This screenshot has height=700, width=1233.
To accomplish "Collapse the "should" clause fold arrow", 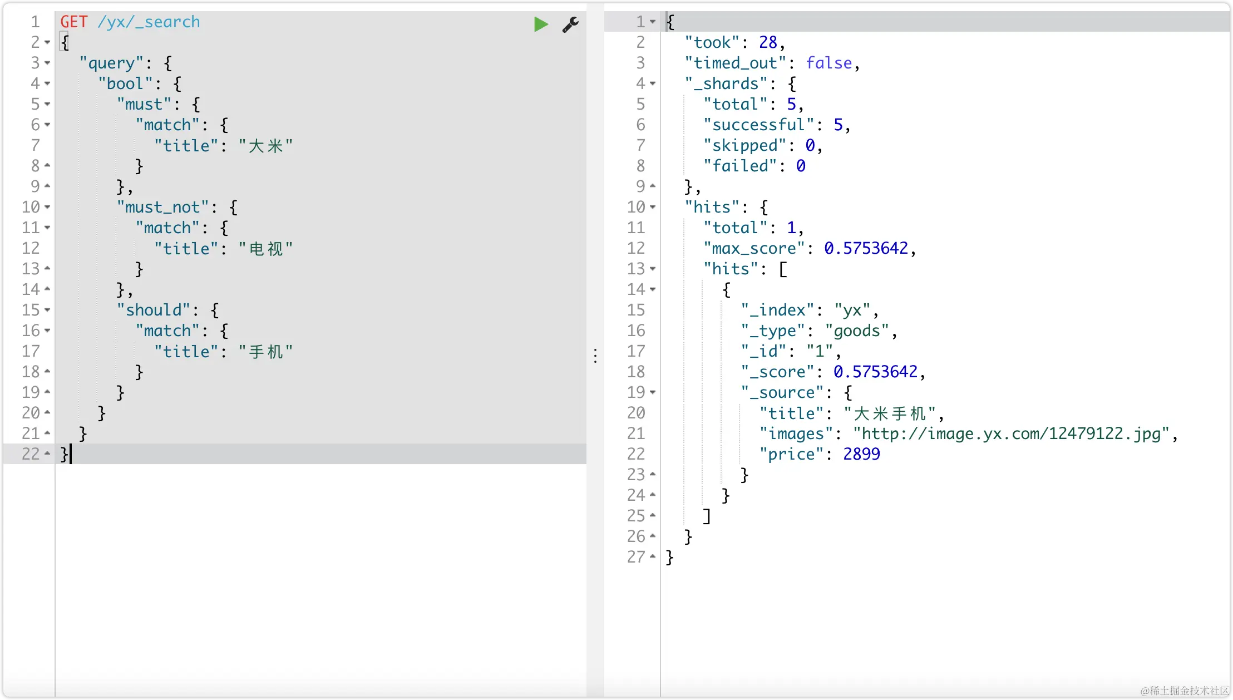I will [x=47, y=310].
